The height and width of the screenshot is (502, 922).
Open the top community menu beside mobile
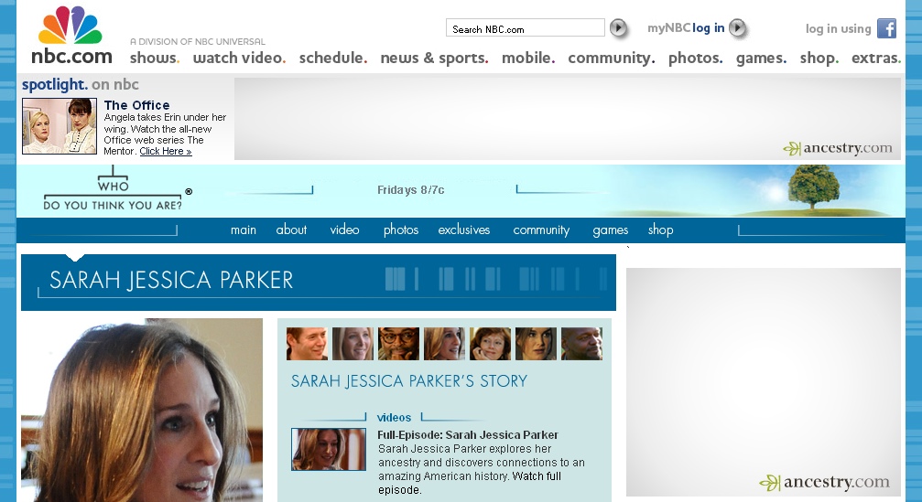coord(612,59)
